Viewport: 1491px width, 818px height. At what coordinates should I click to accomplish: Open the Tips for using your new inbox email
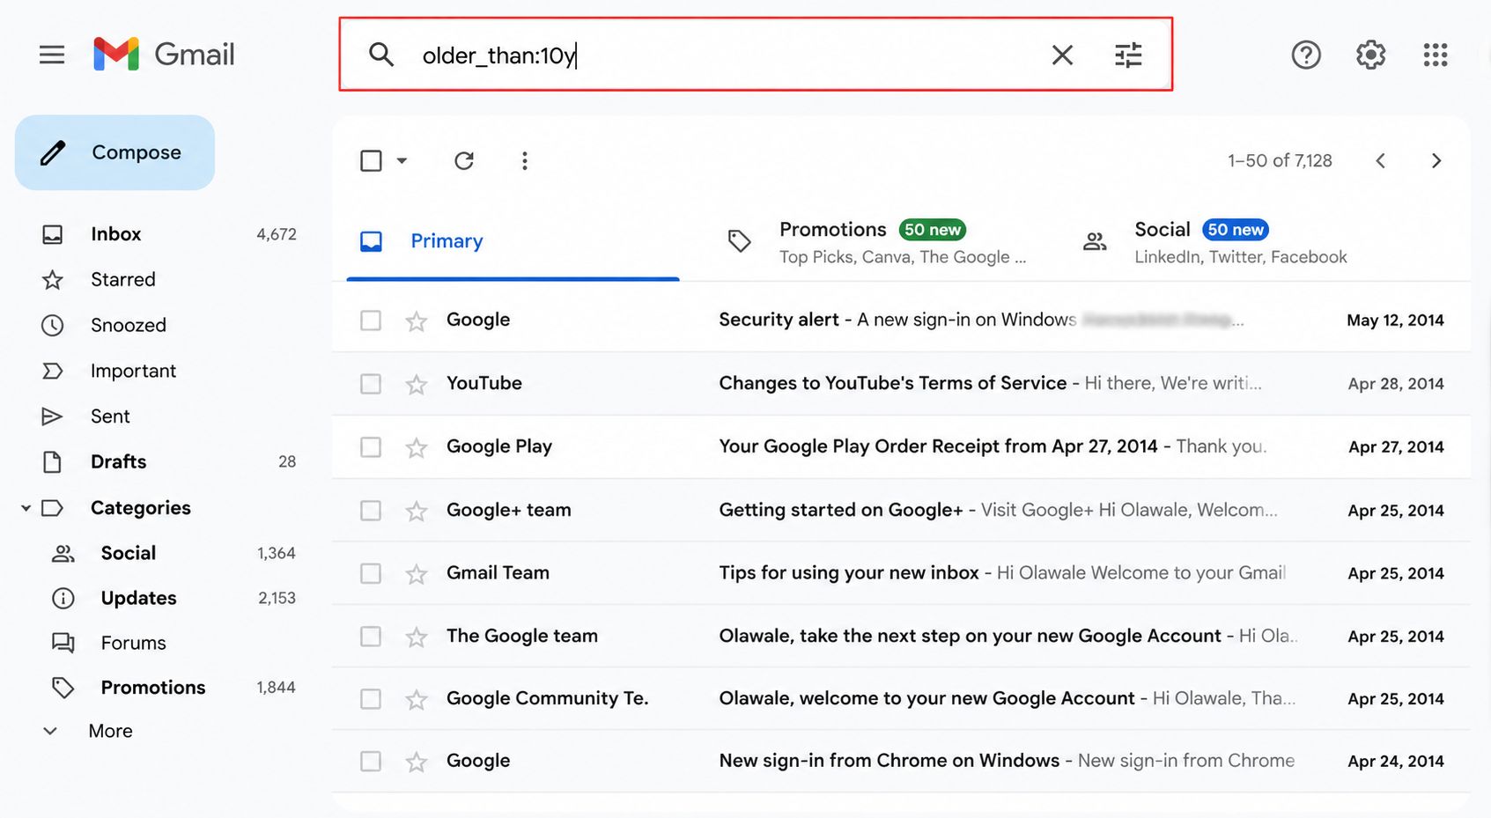902,573
